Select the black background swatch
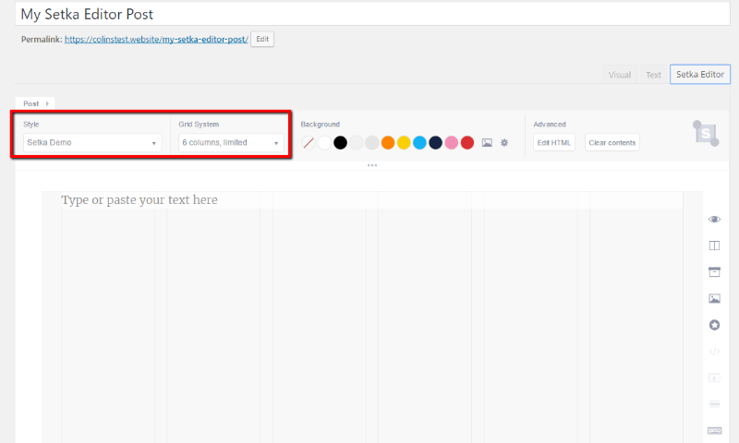739x443 pixels. click(340, 143)
